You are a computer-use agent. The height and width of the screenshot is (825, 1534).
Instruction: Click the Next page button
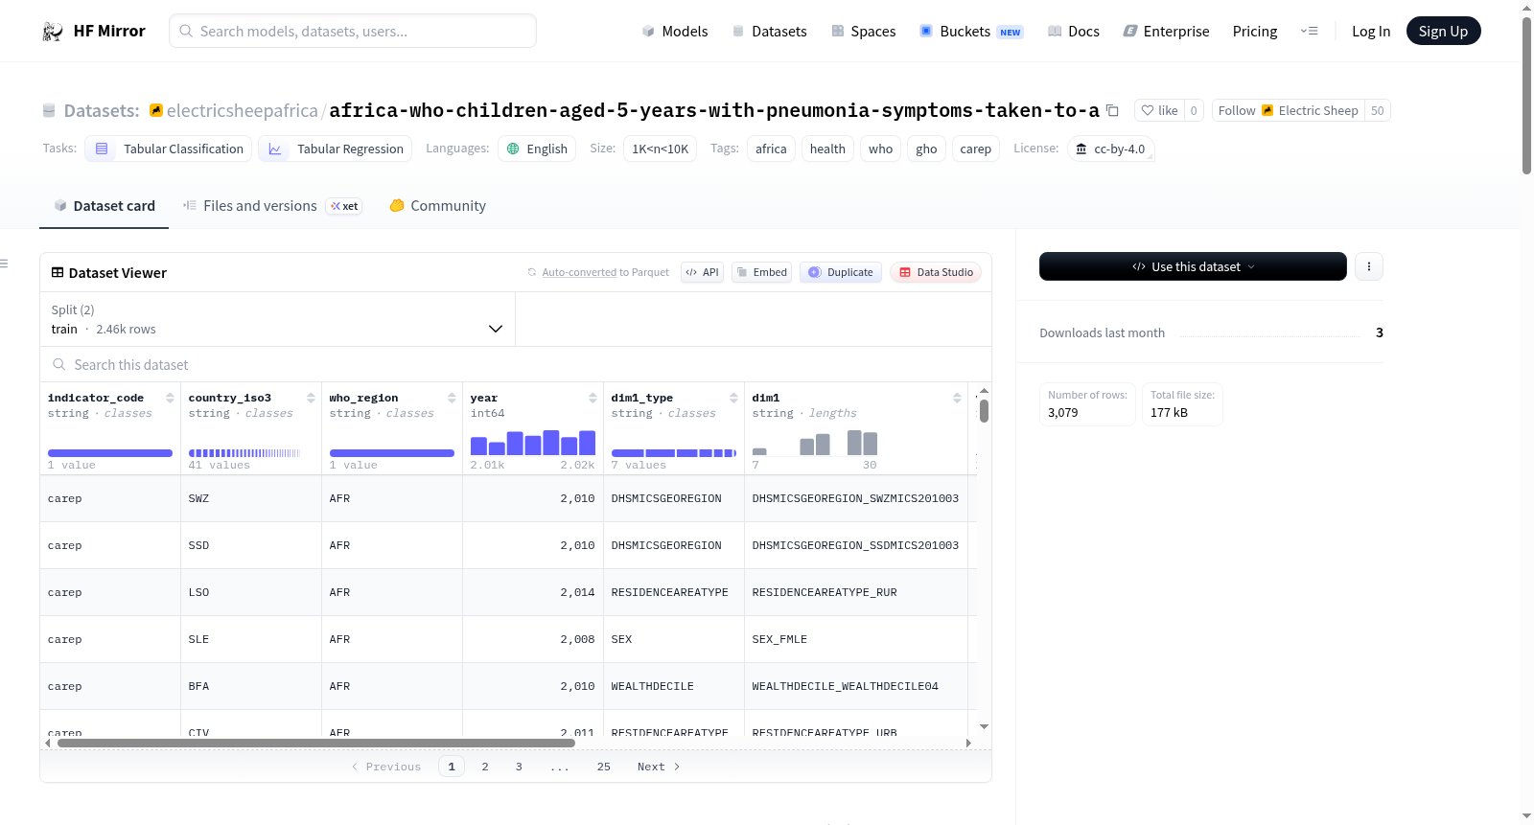pos(659,767)
